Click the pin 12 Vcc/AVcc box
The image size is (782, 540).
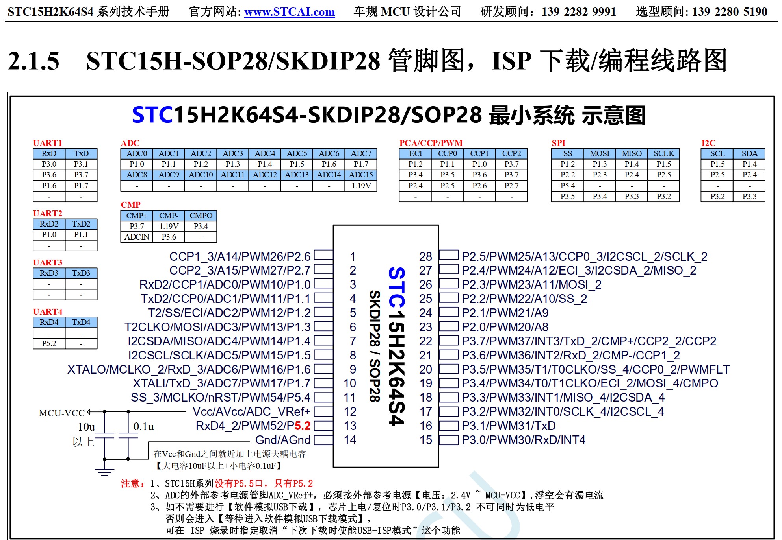coord(323,411)
